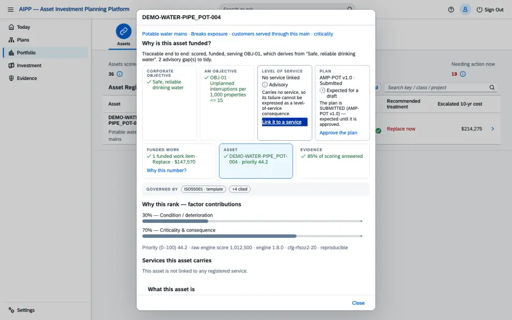Select Portfolio in the sidebar
This screenshot has height=320, width=512.
(x=46, y=53)
